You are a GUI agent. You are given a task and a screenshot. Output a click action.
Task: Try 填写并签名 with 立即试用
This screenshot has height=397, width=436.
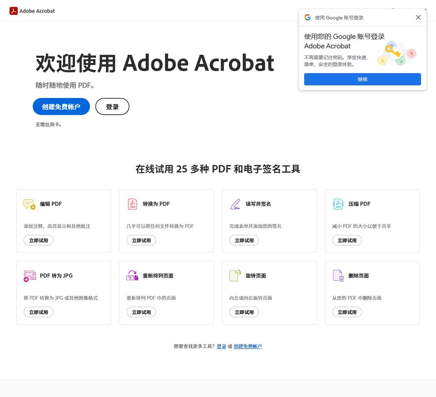tap(244, 240)
